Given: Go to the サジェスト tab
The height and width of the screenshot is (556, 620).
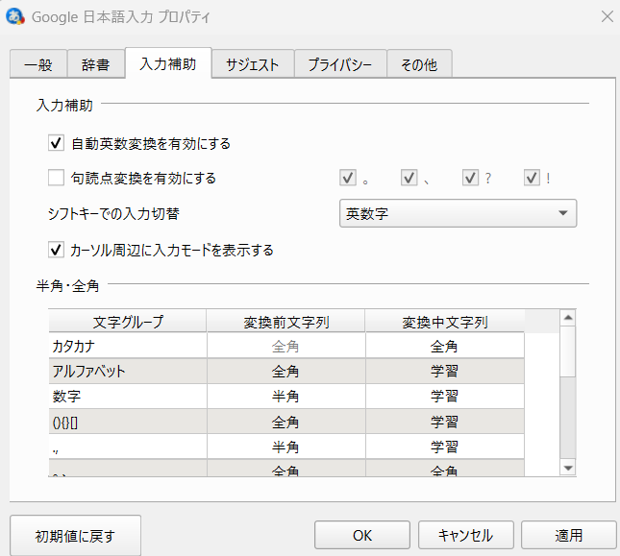Looking at the screenshot, I should (253, 64).
